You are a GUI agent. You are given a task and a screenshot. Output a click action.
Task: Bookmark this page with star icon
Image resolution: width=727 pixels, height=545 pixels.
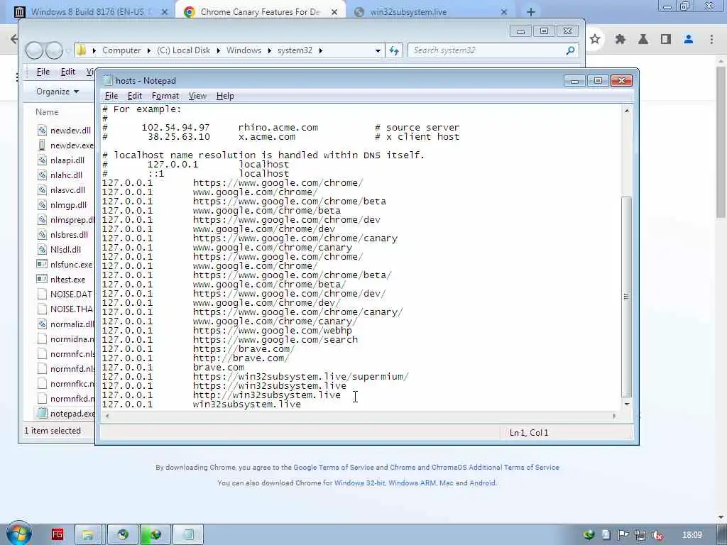coord(595,40)
